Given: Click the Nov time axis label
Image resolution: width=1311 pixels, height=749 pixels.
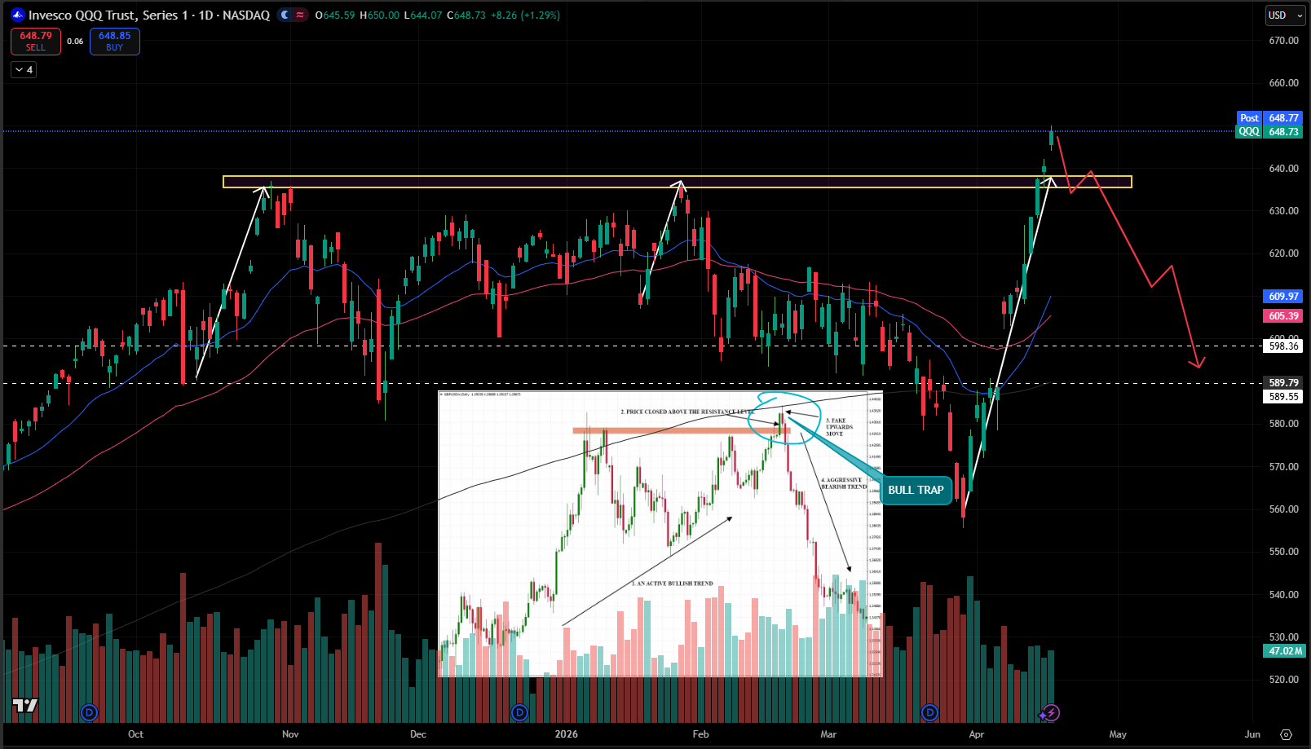Looking at the screenshot, I should [x=290, y=734].
